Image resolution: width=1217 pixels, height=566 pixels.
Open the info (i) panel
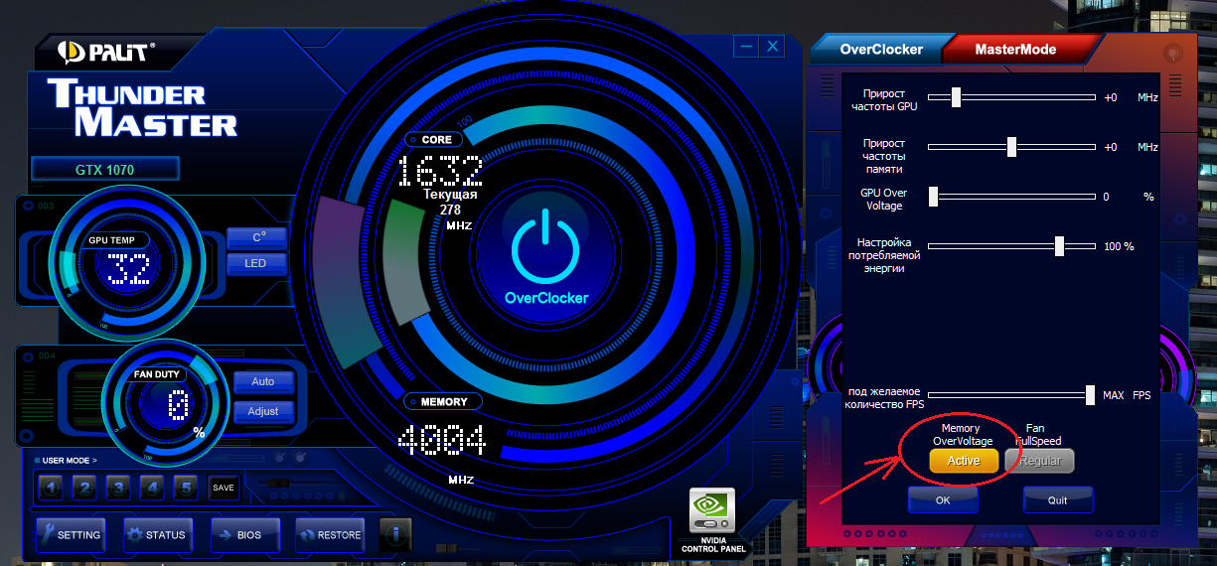(395, 534)
